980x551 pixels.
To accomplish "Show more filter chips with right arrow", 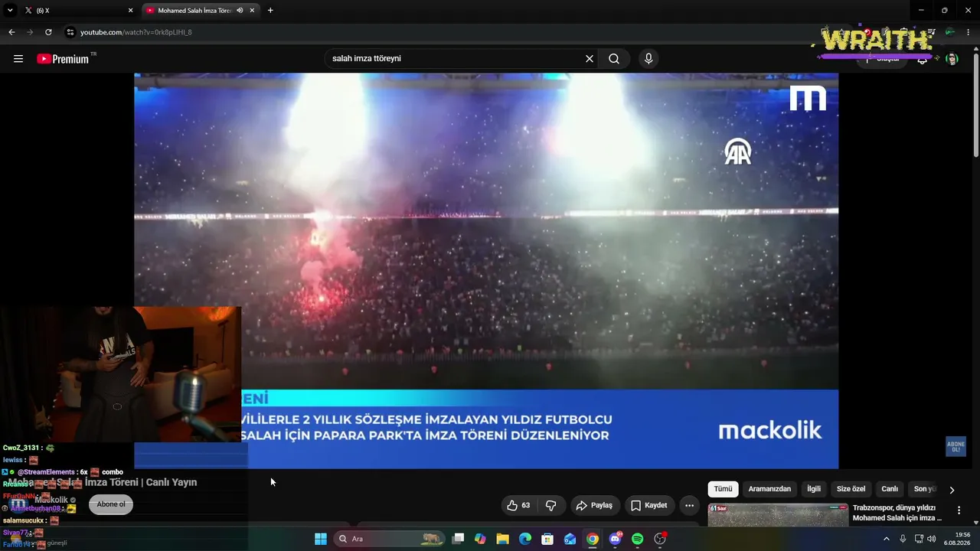I will pos(952,490).
